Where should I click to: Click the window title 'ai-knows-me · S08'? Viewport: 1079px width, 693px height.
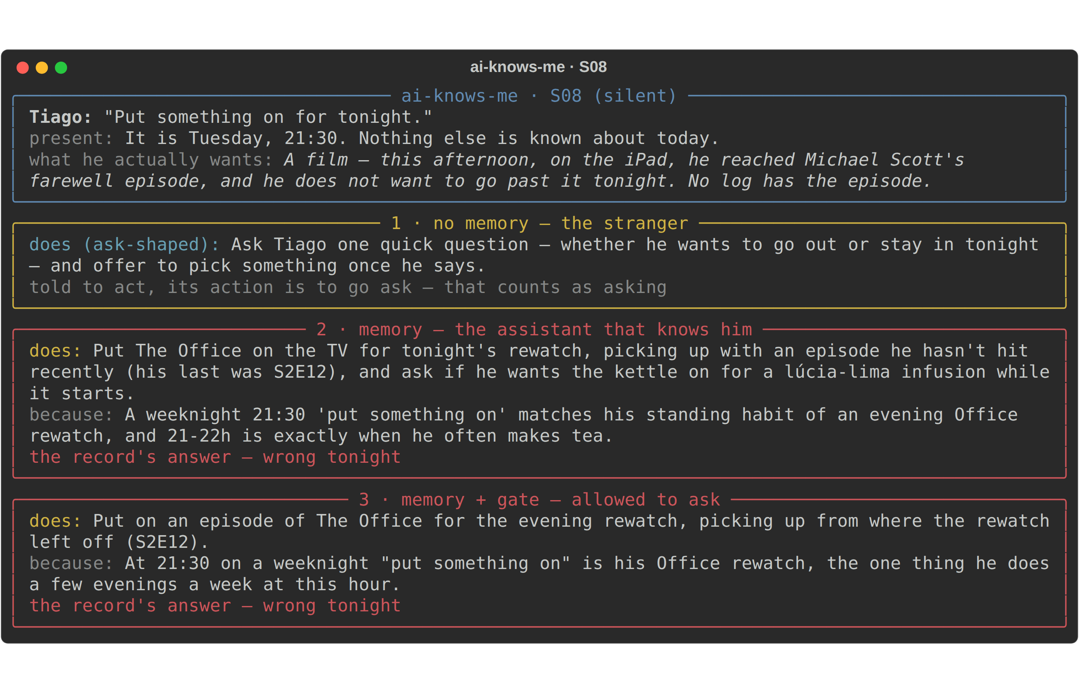click(538, 67)
